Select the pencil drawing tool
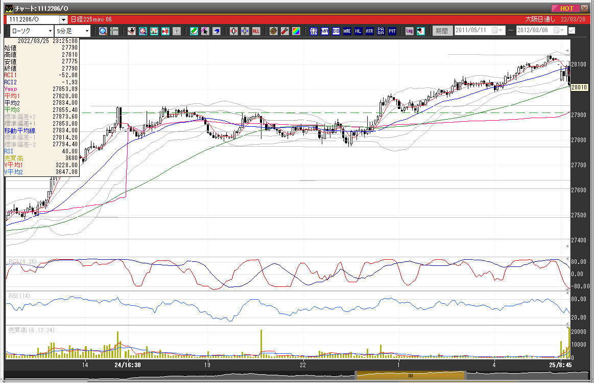Screen dimensions: 594x383 click(x=194, y=31)
